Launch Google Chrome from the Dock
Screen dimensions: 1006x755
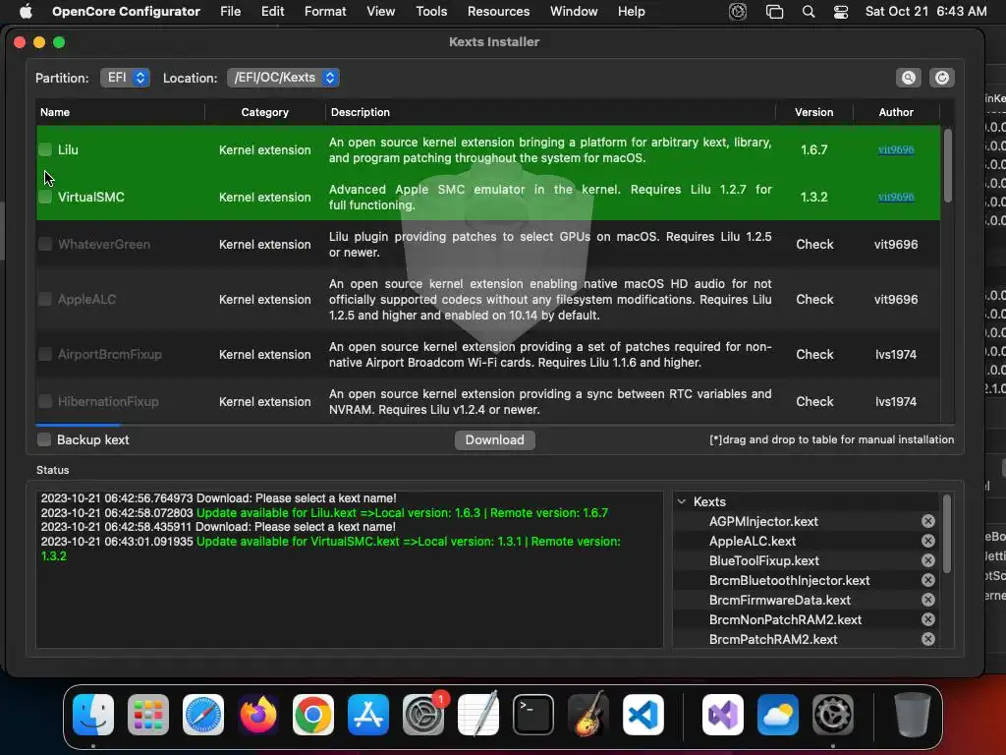(313, 715)
